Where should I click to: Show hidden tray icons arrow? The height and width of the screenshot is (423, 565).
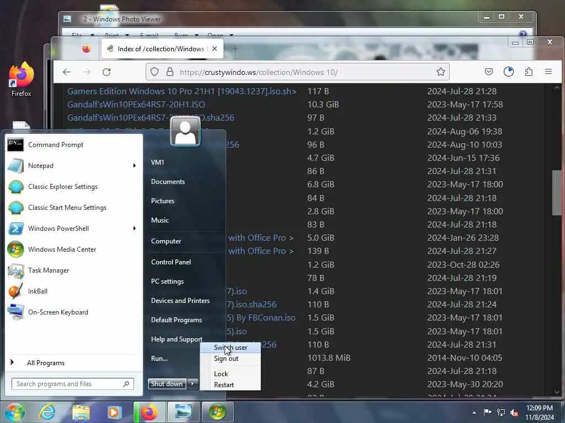474,413
